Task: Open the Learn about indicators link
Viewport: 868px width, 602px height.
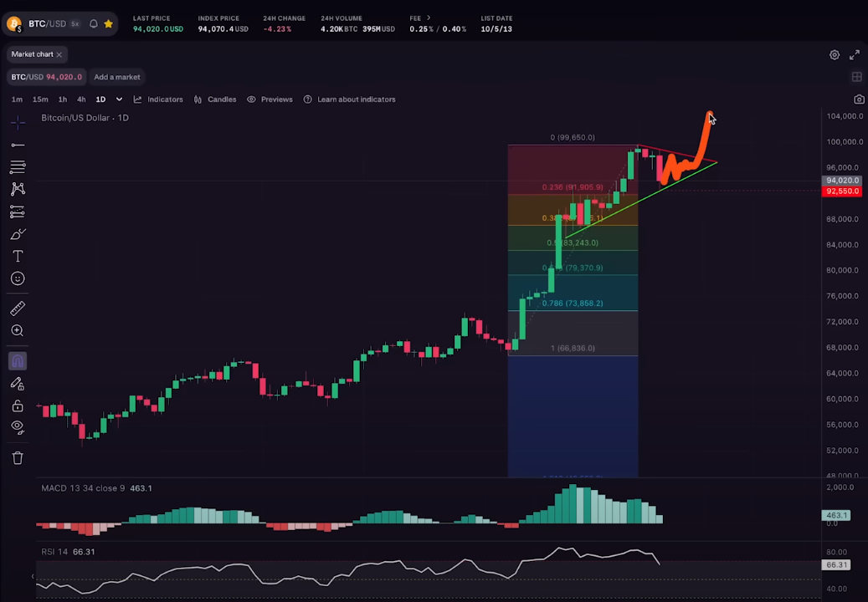Action: tap(349, 99)
